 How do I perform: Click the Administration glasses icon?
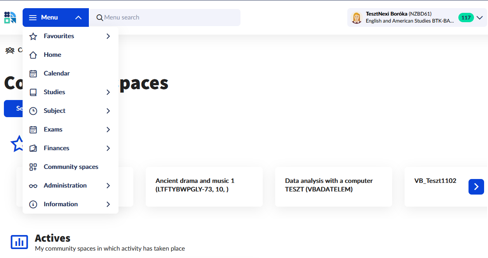point(33,186)
